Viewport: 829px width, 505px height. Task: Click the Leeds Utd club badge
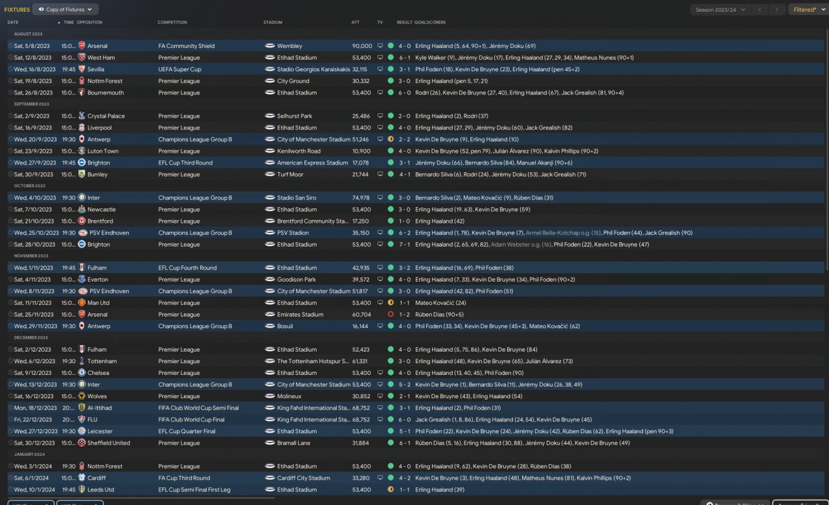click(x=82, y=489)
